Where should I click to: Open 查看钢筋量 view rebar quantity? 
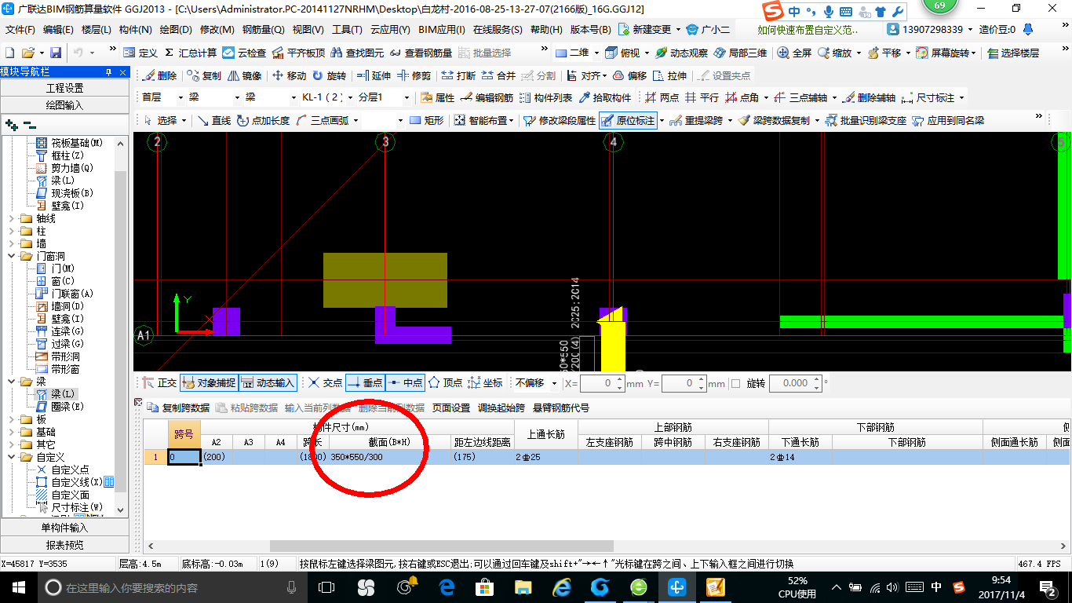tap(421, 53)
